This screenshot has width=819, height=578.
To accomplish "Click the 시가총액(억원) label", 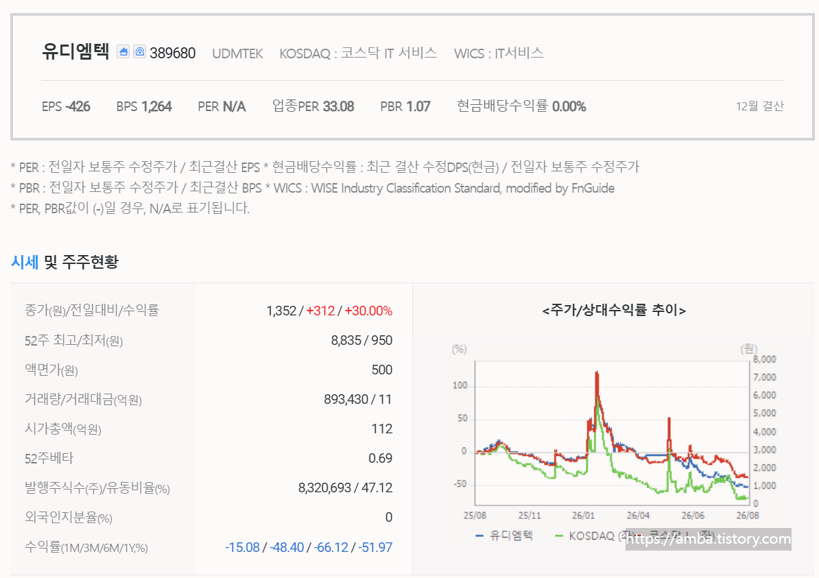I will click(x=62, y=429).
